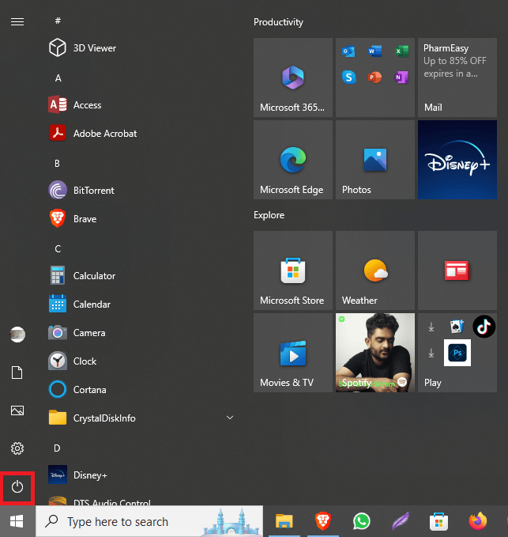The image size is (508, 537).
Task: Launch Word from the Office tile group
Action: 375,51
